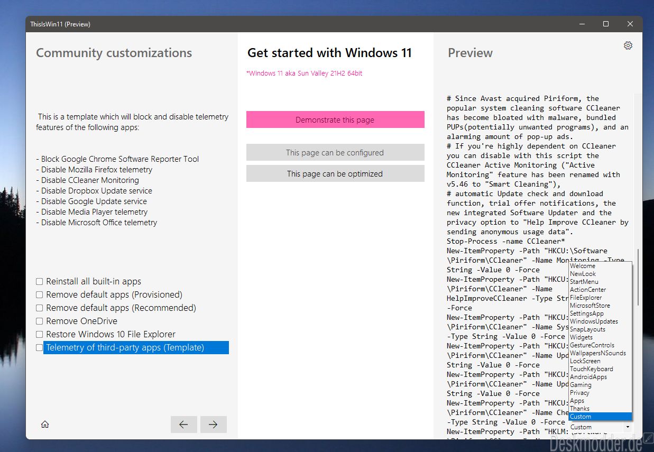Image resolution: width=654 pixels, height=452 pixels.
Task: Advance with the right arrow button
Action: tap(213, 425)
